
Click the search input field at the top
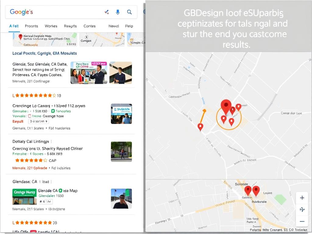pyautogui.click(x=55, y=12)
